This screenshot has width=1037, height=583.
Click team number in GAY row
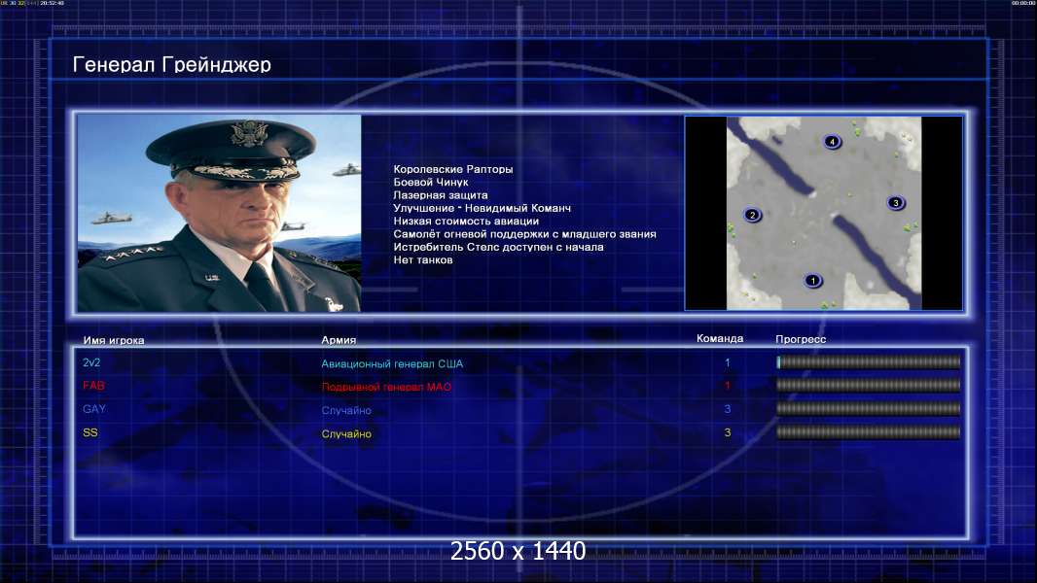[x=728, y=409]
